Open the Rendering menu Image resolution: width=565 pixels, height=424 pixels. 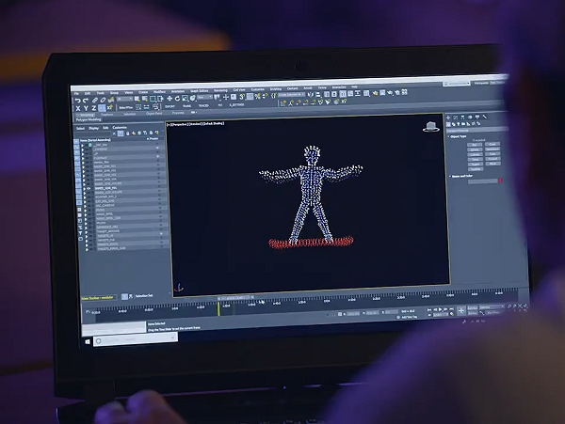coord(220,90)
